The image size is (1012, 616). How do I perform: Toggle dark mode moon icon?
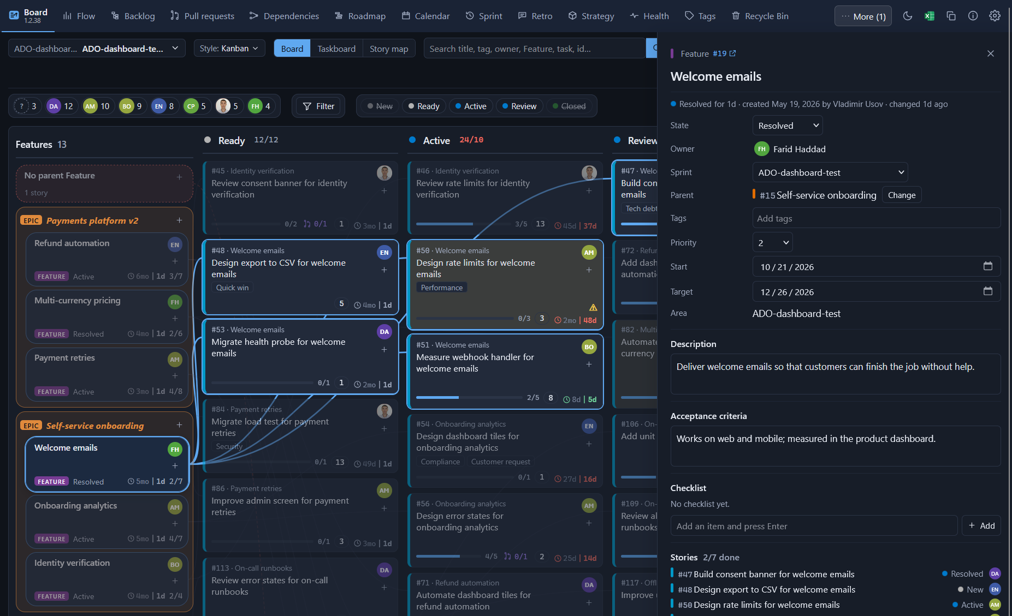(908, 16)
